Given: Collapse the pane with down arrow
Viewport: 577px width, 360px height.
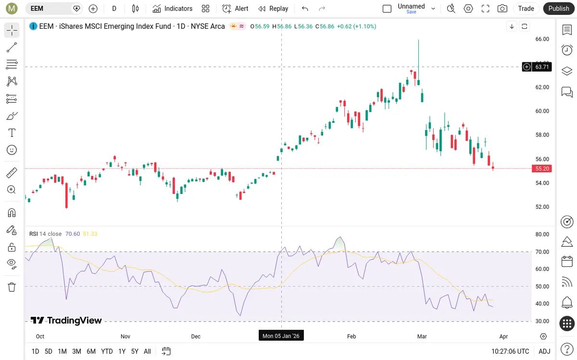Looking at the screenshot, I should 512,26.
